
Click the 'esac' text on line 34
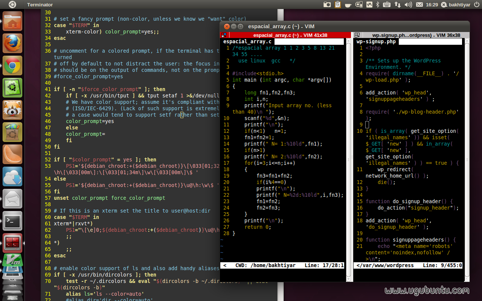point(60,38)
